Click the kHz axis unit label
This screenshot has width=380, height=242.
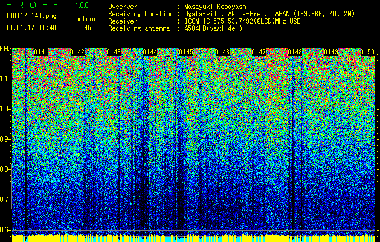coord(5,49)
